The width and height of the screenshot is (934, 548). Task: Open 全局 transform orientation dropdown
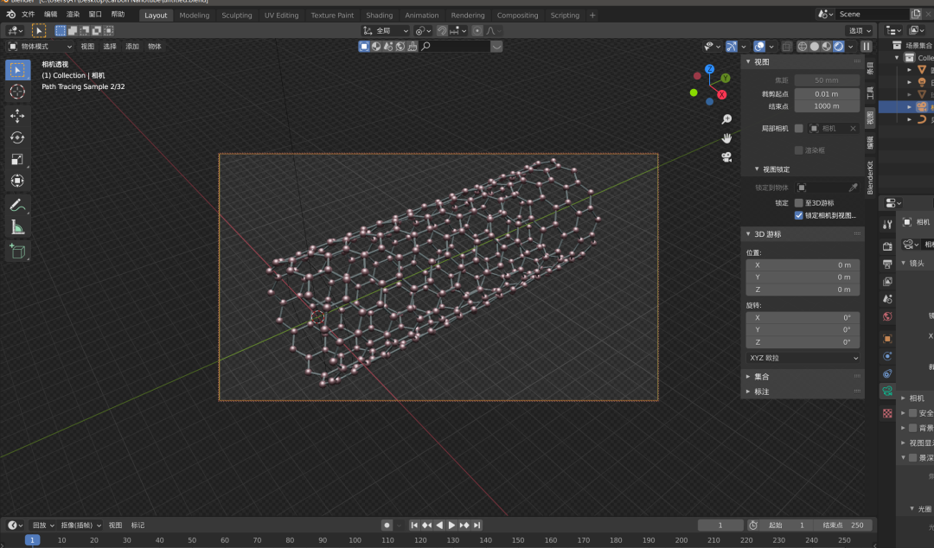(386, 31)
